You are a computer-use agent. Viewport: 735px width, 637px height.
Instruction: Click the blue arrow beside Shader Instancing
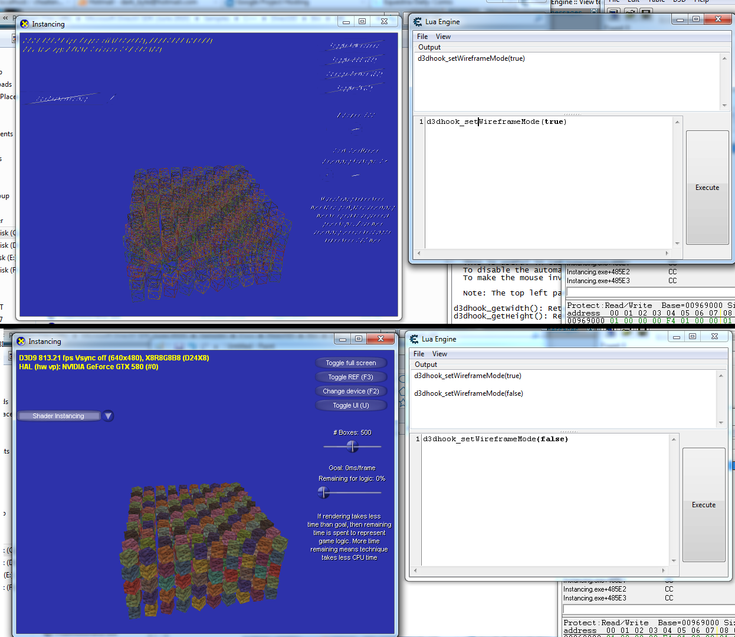[x=108, y=415]
